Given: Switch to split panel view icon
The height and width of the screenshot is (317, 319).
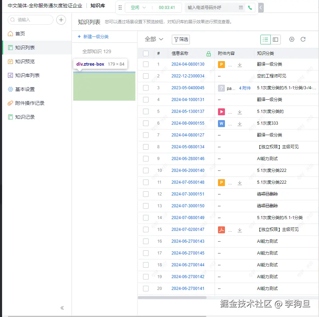Looking at the screenshot, I should pyautogui.click(x=276, y=40).
